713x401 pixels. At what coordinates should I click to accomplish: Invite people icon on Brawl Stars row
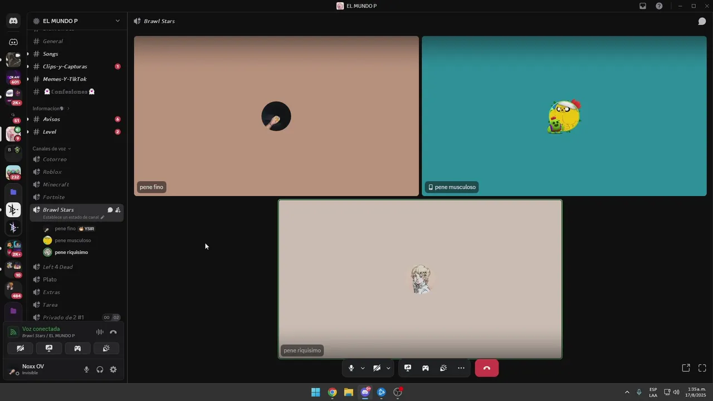pyautogui.click(x=118, y=210)
